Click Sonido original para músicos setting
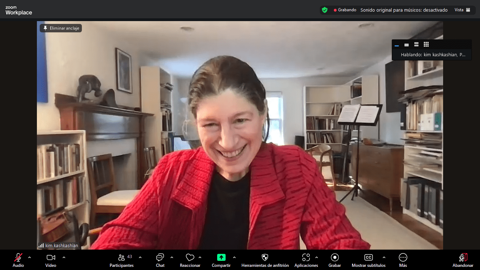Viewport: 480px width, 270px height. [x=404, y=10]
